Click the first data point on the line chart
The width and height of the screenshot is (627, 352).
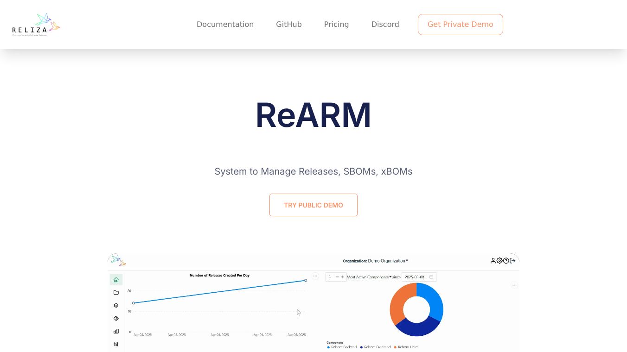(134, 303)
